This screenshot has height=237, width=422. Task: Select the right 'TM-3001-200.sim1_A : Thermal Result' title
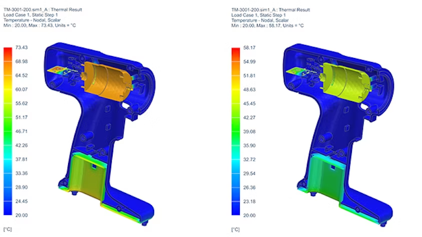271,9
